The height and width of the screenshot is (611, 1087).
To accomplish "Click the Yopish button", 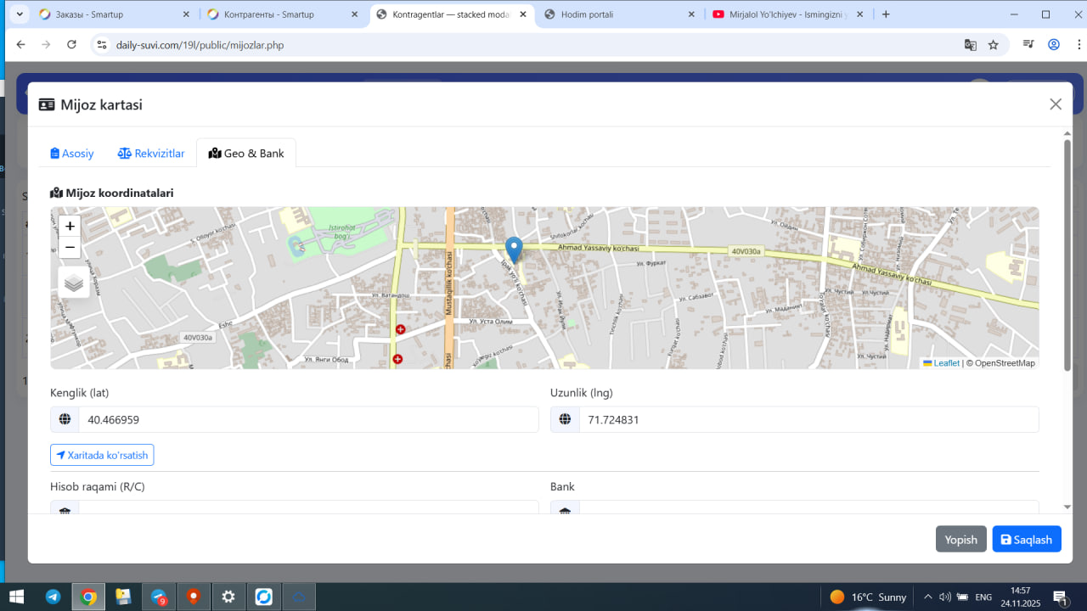I will [x=961, y=540].
